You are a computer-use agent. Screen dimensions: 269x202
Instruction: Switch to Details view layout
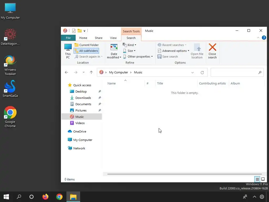(x=257, y=179)
